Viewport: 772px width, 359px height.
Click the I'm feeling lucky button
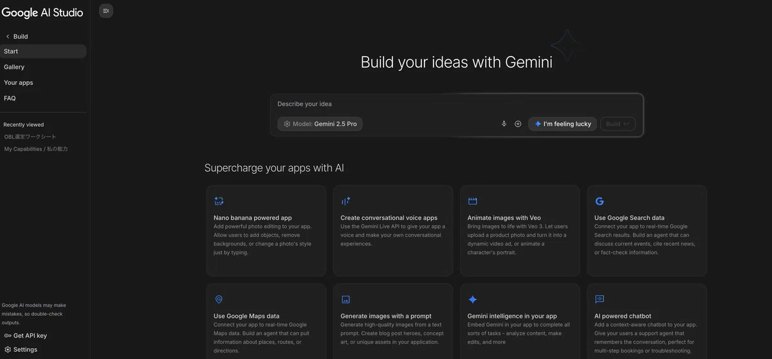coord(562,124)
